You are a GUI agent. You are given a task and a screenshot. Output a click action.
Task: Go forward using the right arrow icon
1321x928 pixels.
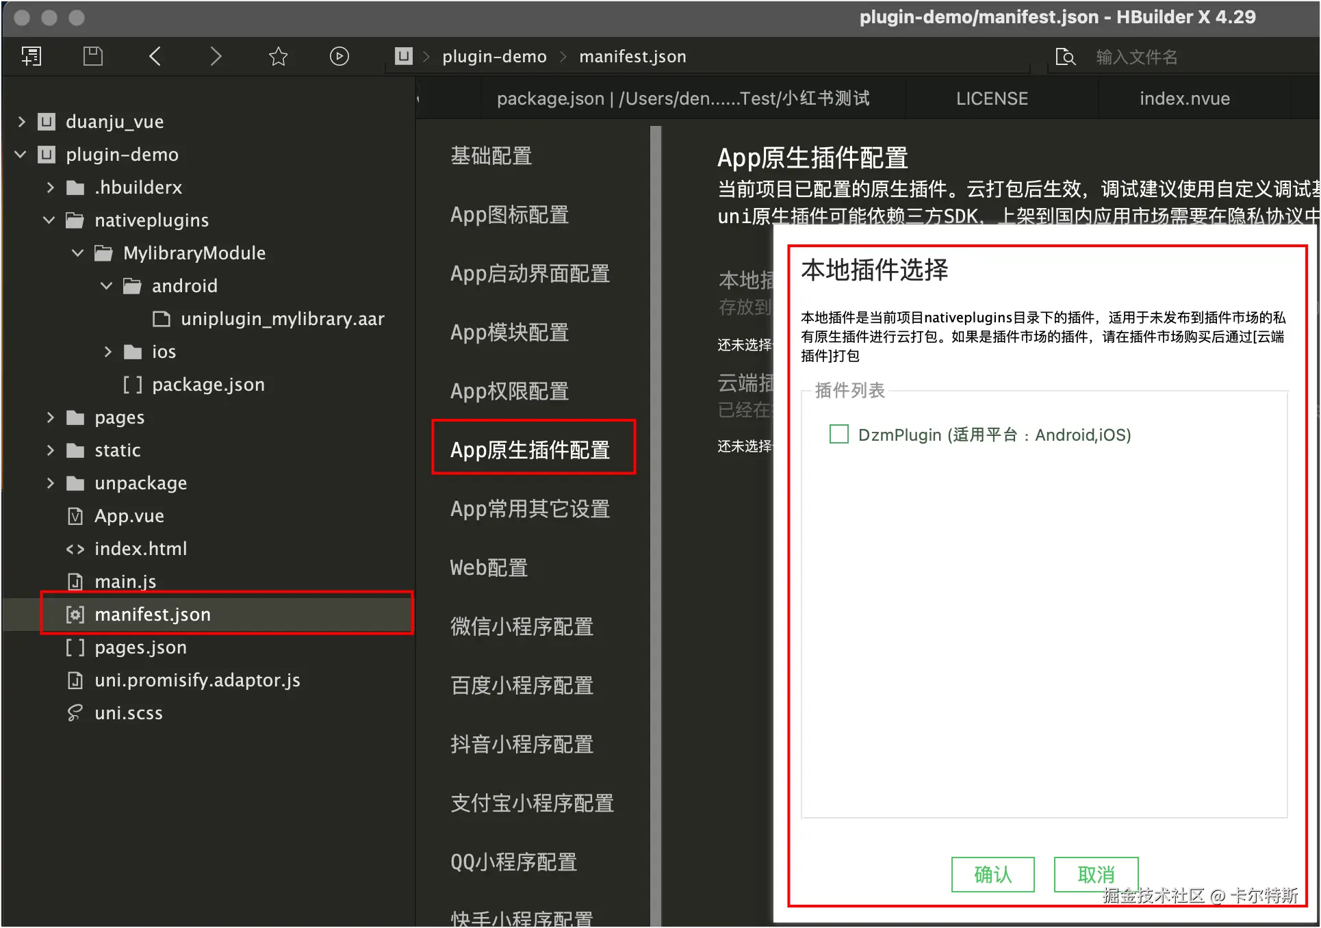click(x=216, y=56)
